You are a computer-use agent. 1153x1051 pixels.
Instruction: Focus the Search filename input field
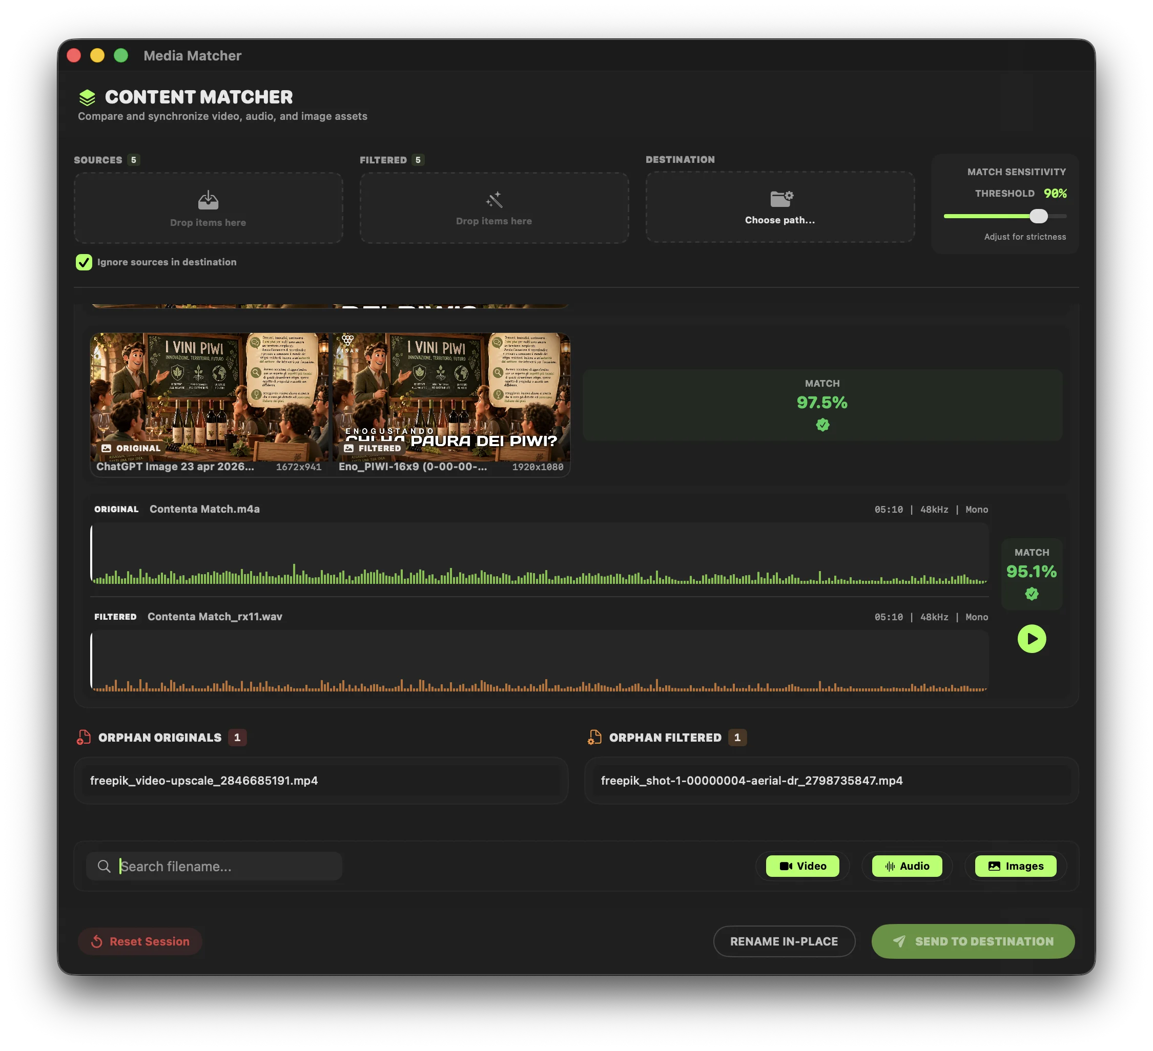pyautogui.click(x=215, y=867)
